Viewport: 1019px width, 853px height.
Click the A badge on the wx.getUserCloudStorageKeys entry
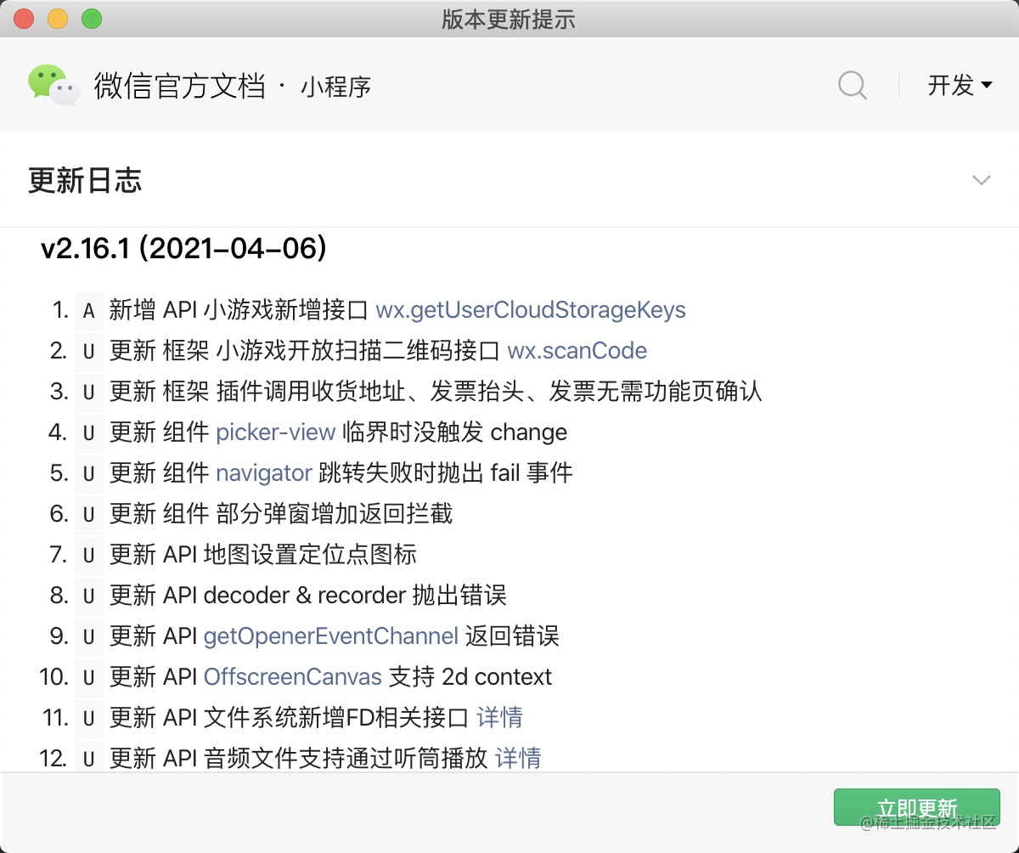(x=89, y=311)
